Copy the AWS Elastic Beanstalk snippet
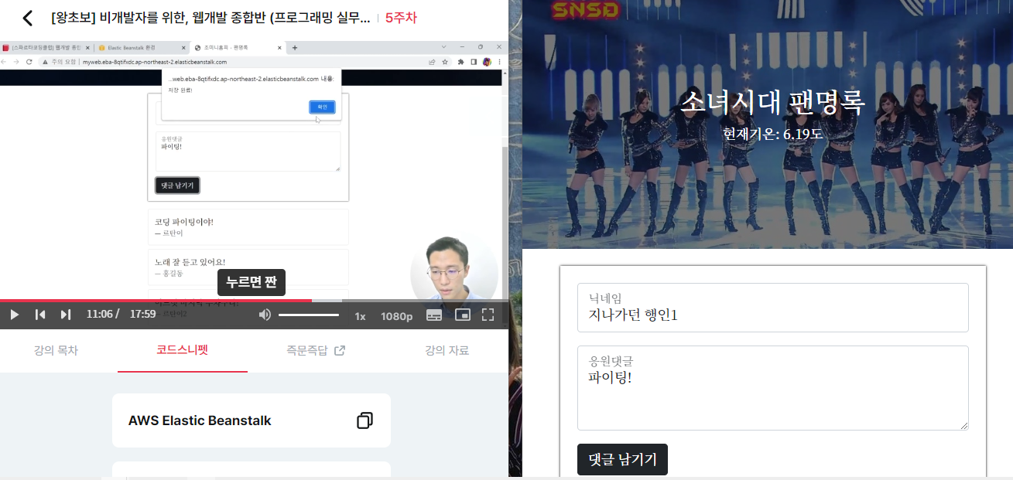The height and width of the screenshot is (480, 1013). 364,420
